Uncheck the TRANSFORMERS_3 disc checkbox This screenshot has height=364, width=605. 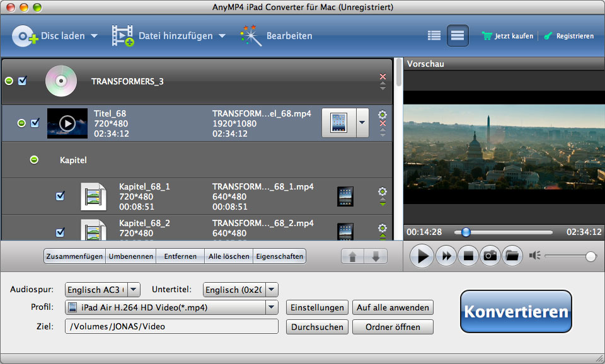pyautogui.click(x=23, y=81)
